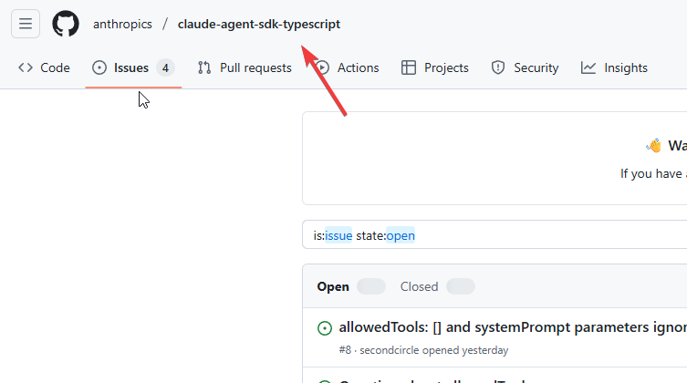The width and height of the screenshot is (687, 383).
Task: Click the Actions play-circle icon
Action: (x=322, y=67)
